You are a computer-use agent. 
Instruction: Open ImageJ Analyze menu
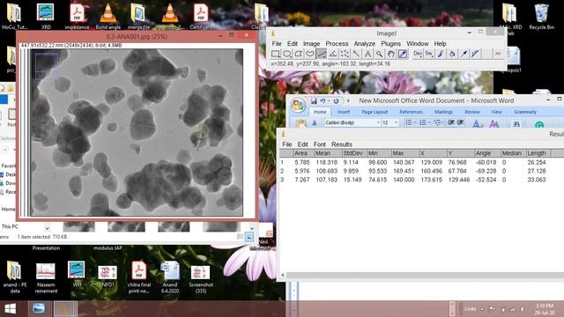coord(364,43)
